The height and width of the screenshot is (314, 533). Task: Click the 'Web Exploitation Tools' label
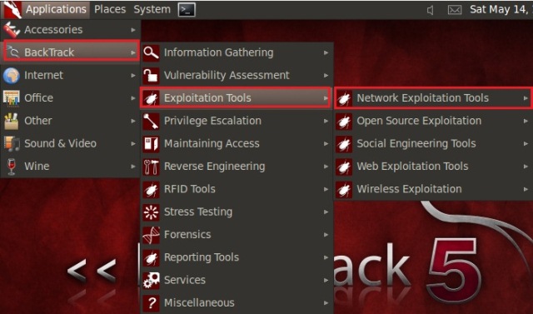click(x=413, y=167)
